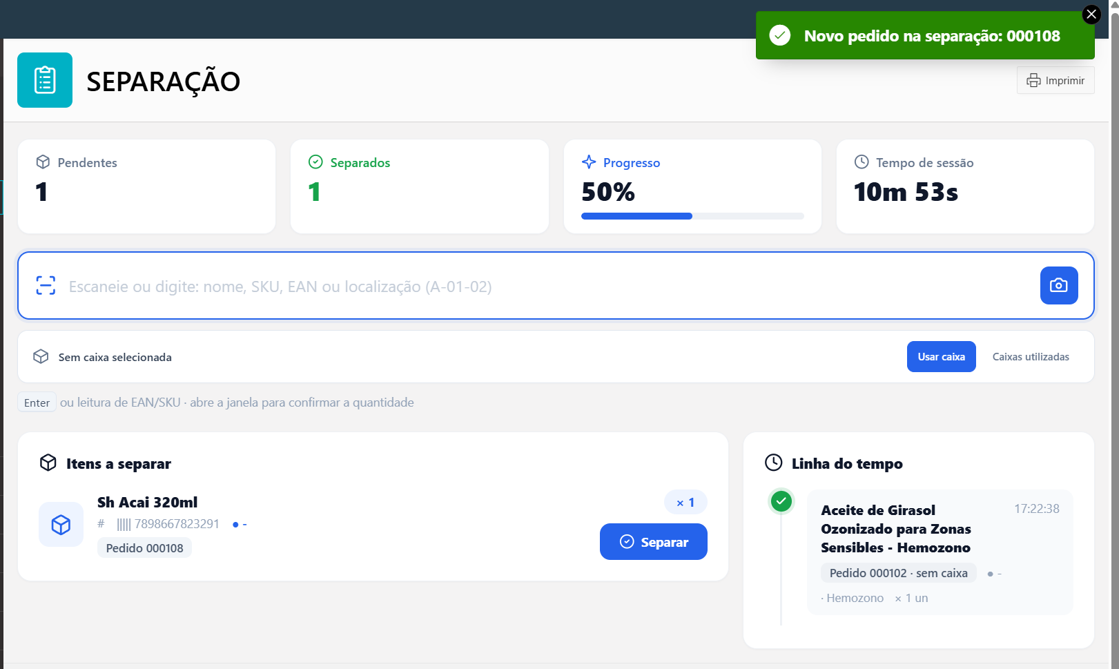Click the green checkmark in notification toast

tap(780, 35)
